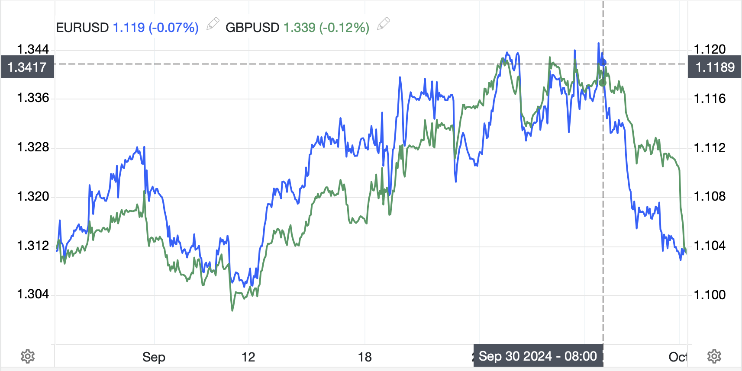Click the edit pencil next to GBPUSD
The width and height of the screenshot is (742, 371).
point(383,24)
